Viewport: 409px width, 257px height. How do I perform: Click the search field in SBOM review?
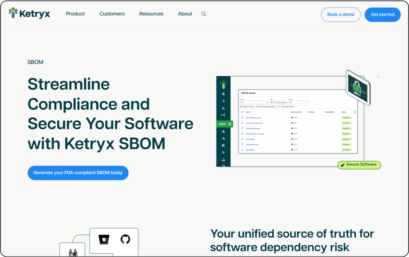pyautogui.click(x=299, y=102)
